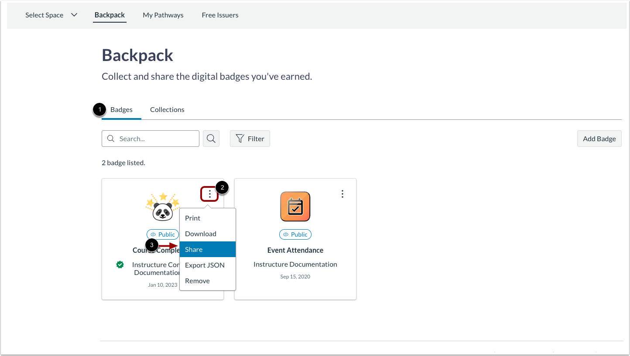This screenshot has height=356, width=630.
Task: Click the Add Badge button
Action: (599, 139)
